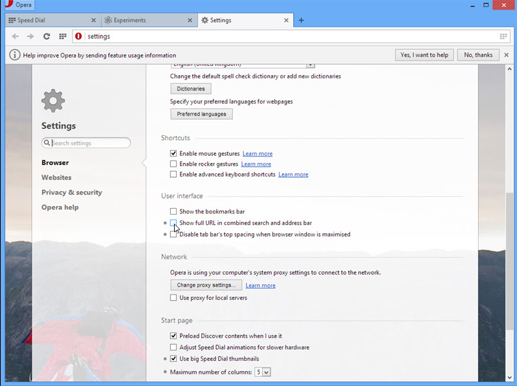Uncheck Preload Discover contents
The width and height of the screenshot is (517, 386).
click(x=173, y=336)
